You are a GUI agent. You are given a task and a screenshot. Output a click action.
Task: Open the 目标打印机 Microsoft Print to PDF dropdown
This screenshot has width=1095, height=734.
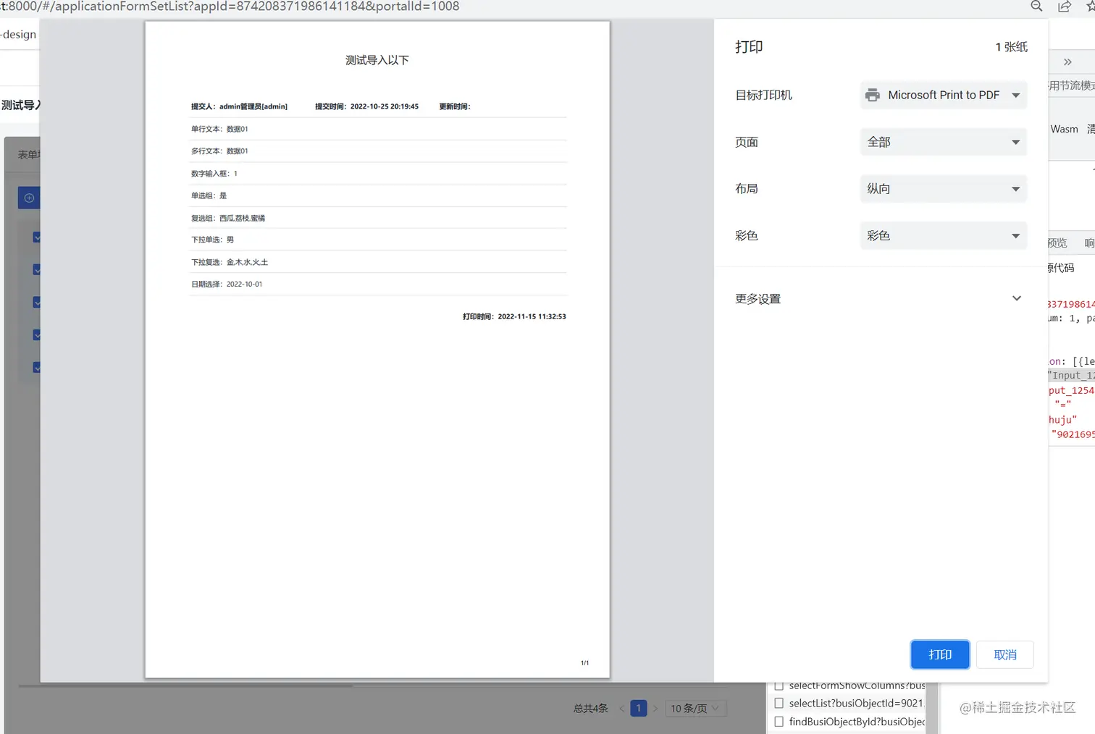944,95
